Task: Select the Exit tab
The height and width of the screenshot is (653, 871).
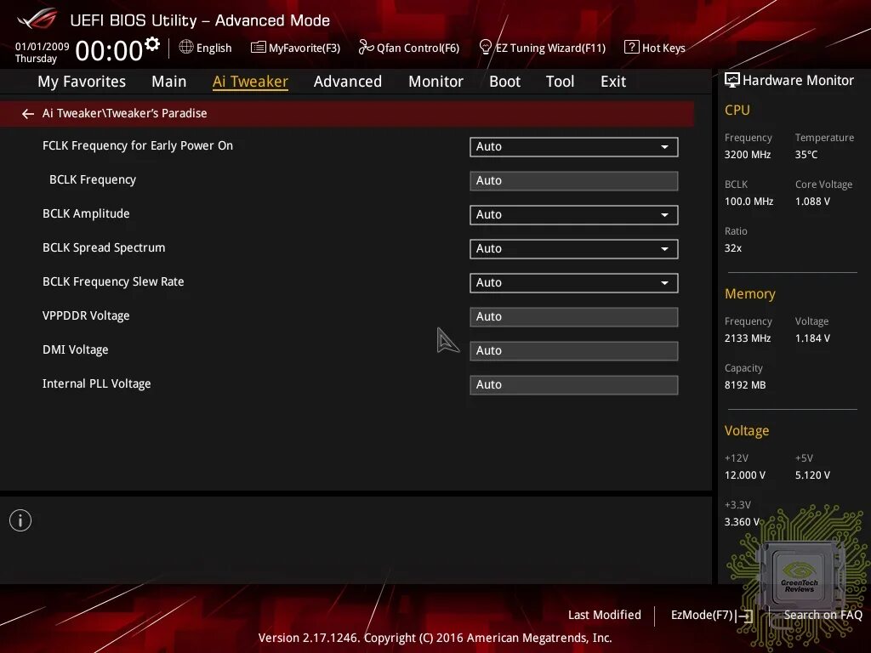Action: pos(613,82)
